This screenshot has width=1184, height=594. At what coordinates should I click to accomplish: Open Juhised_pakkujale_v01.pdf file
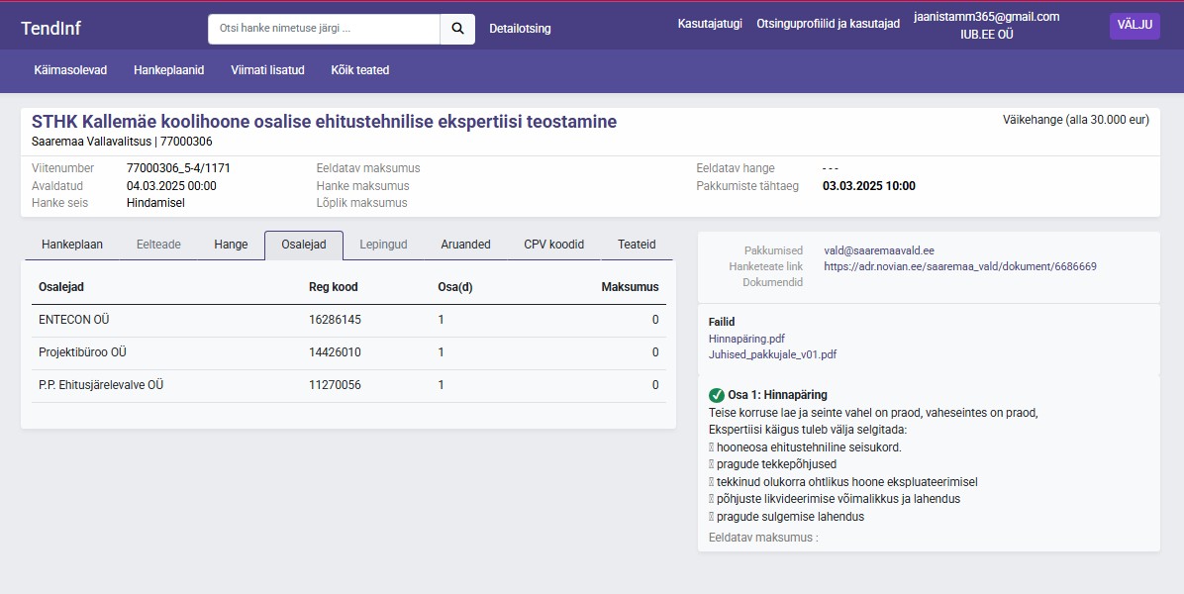tap(772, 354)
